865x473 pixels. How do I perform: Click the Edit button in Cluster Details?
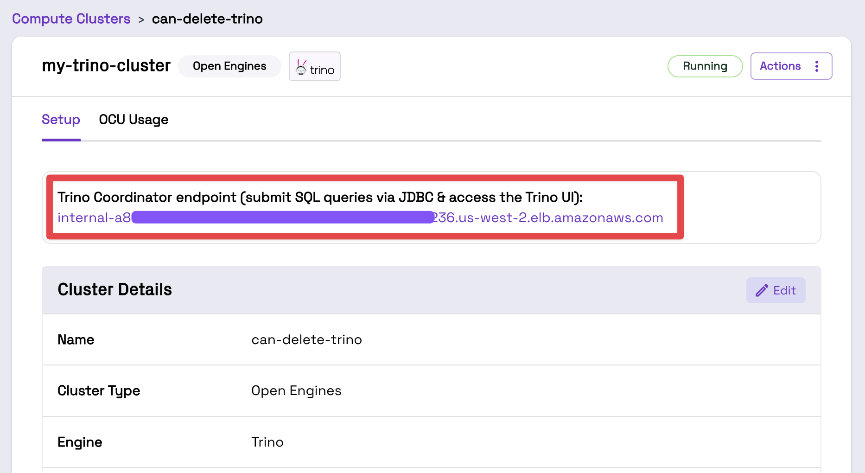[x=776, y=290]
